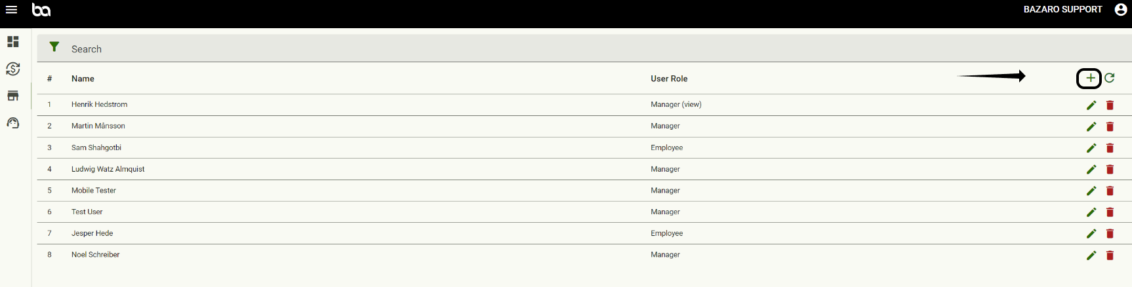Edit user Sam Shahgotbi
The width and height of the screenshot is (1132, 287).
click(x=1091, y=148)
